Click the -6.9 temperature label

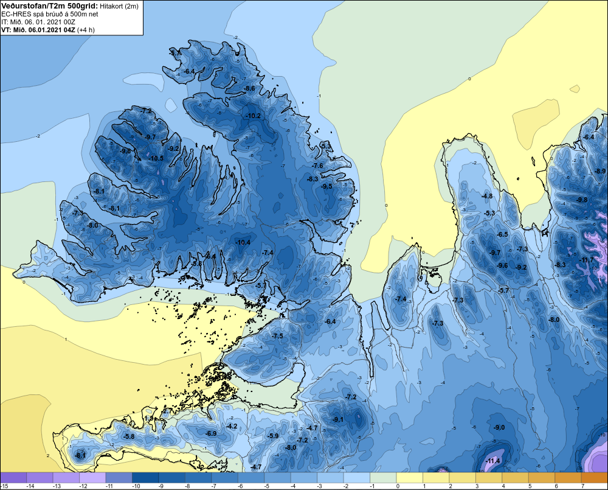pyautogui.click(x=211, y=433)
